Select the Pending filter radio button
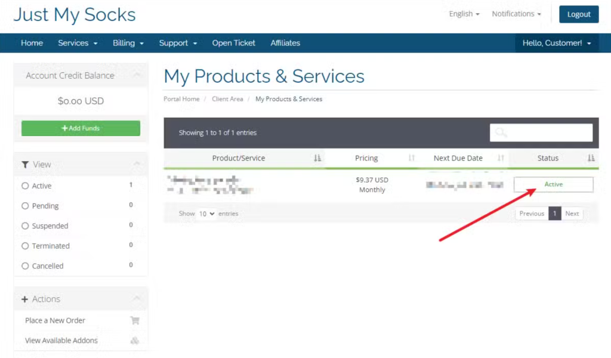The height and width of the screenshot is (358, 611). [x=25, y=206]
